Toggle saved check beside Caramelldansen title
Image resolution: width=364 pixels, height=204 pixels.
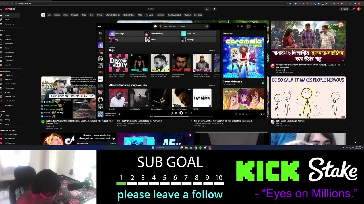click(263, 83)
